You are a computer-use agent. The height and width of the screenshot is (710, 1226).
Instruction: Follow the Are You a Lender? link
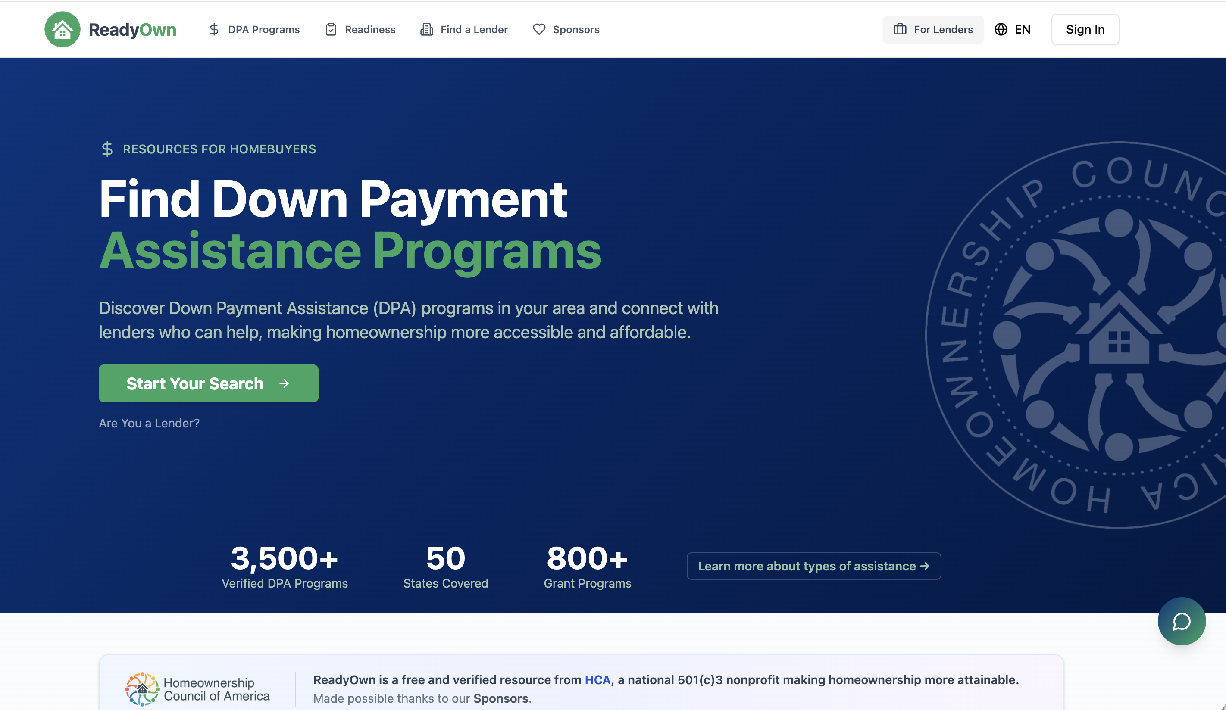click(149, 423)
